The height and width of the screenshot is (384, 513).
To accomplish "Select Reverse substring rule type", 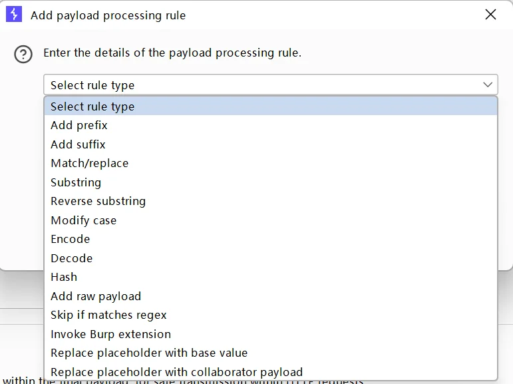I will [x=98, y=201].
